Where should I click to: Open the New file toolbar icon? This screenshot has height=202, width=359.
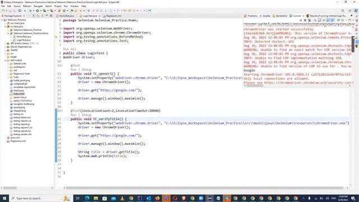pyautogui.click(x=3, y=11)
